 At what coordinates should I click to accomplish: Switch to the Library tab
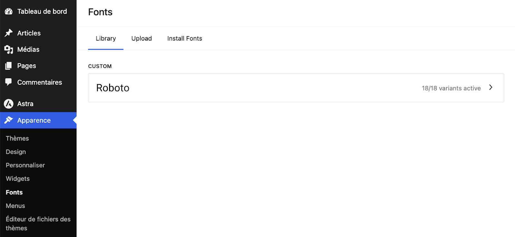(x=106, y=38)
